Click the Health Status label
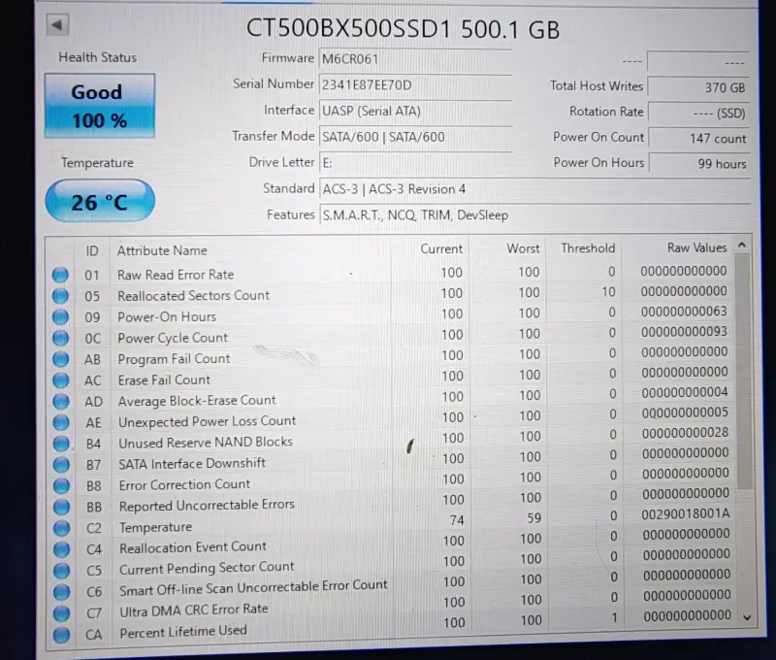 [x=98, y=57]
